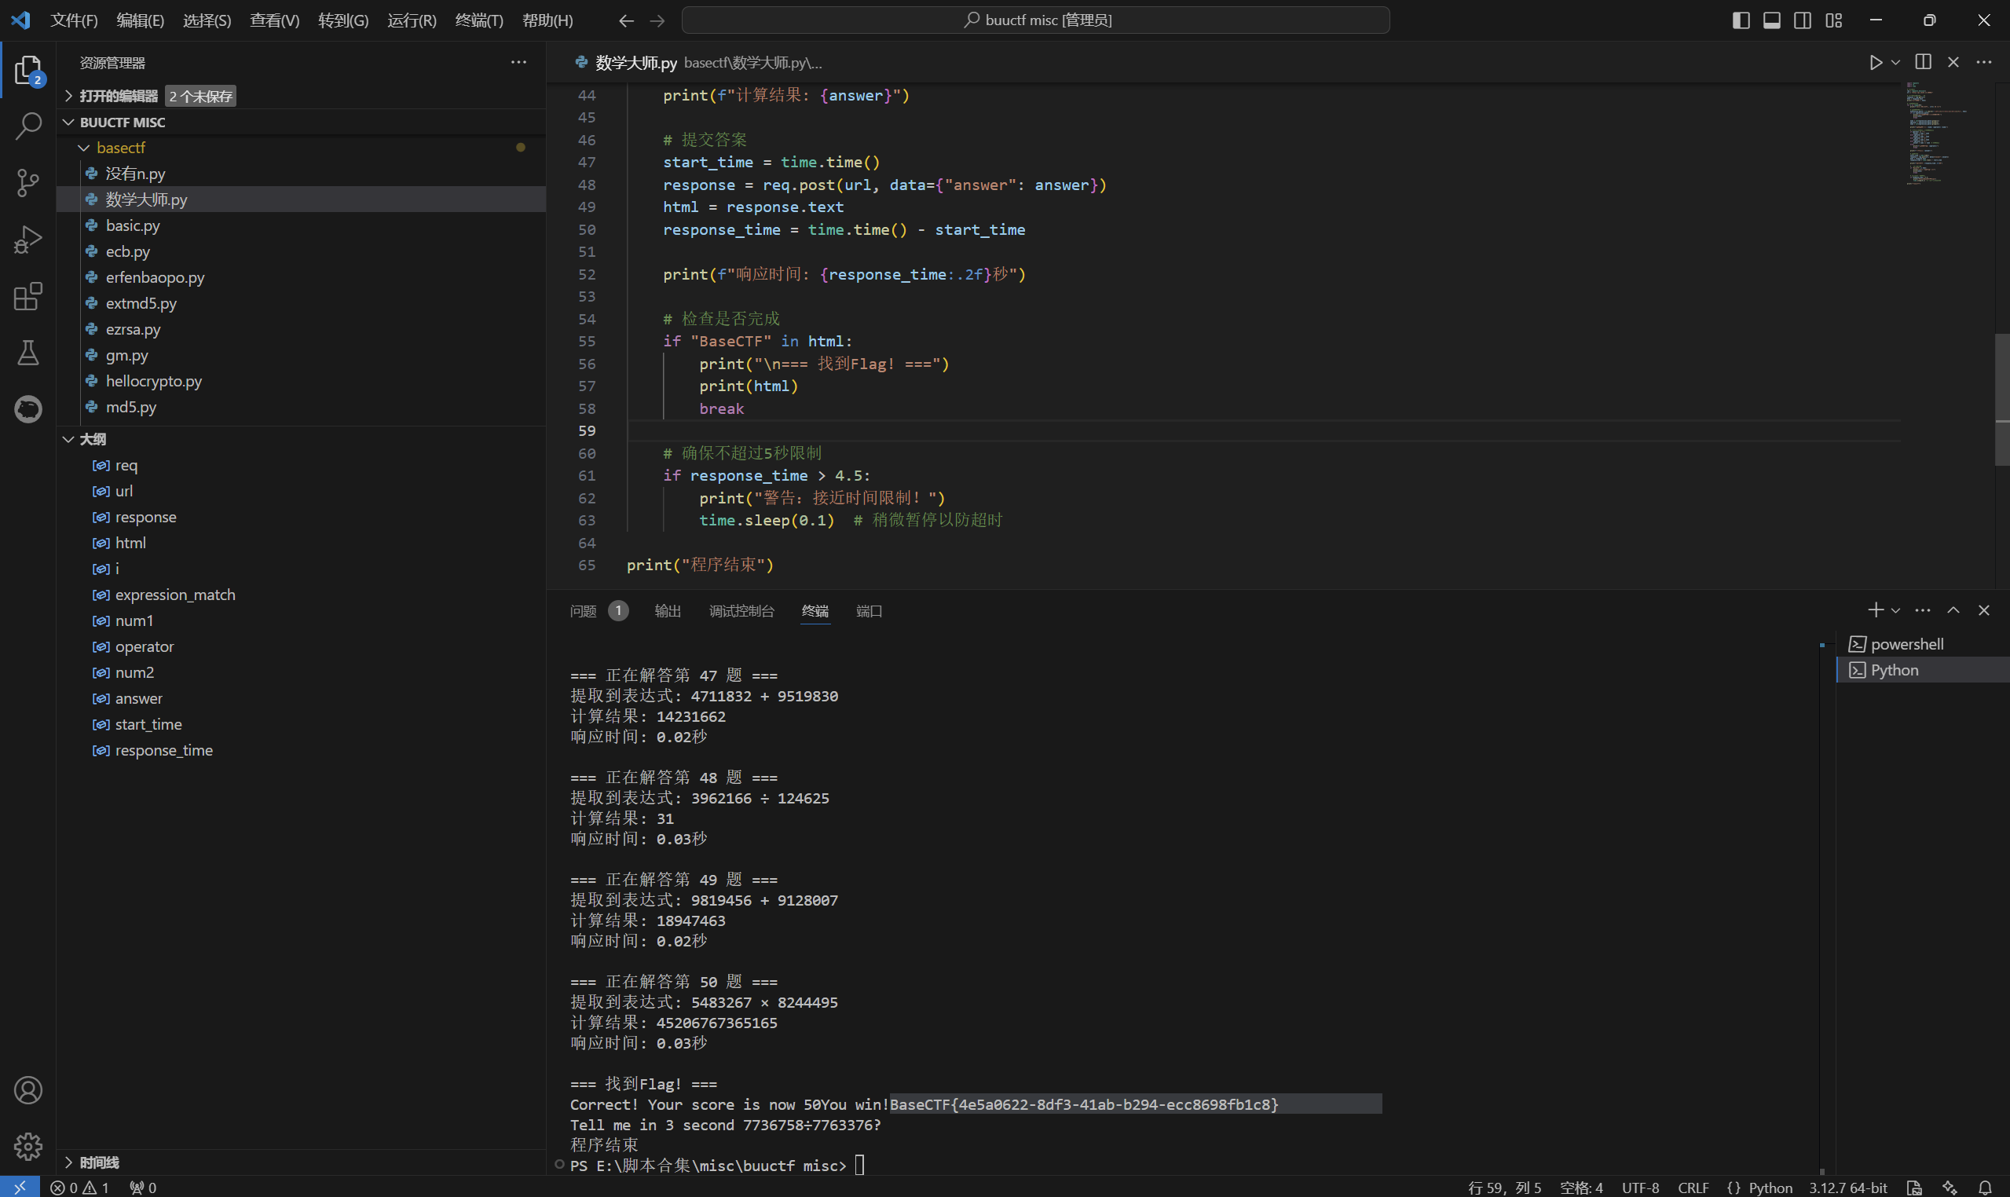Open Explorer views more actions menu
The height and width of the screenshot is (1197, 2010).
[518, 62]
